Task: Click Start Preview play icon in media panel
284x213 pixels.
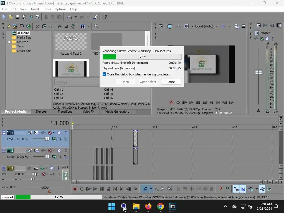Action: (x=60, y=26)
